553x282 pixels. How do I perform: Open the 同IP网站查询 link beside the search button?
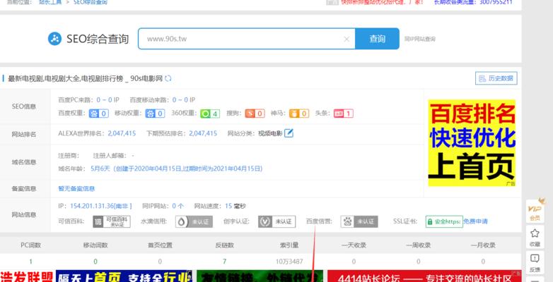[419, 39]
